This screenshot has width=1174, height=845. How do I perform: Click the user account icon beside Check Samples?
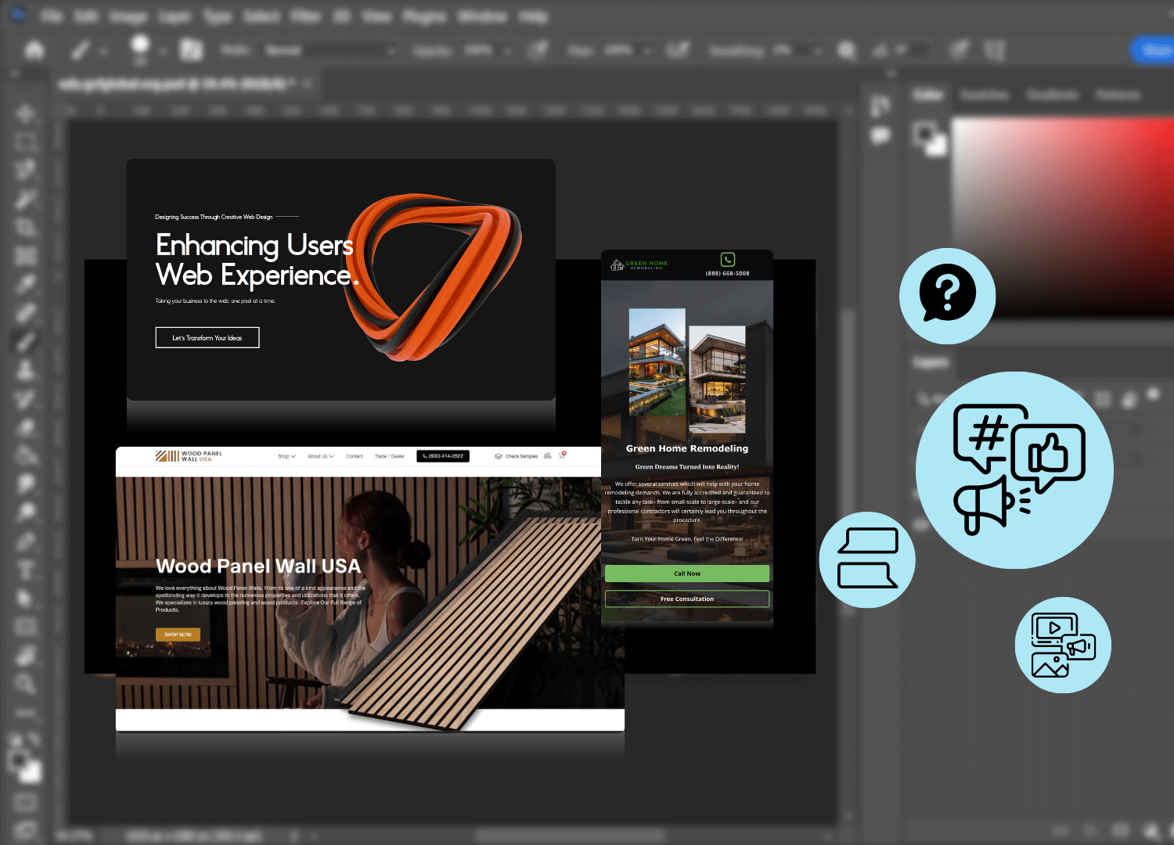tap(547, 455)
